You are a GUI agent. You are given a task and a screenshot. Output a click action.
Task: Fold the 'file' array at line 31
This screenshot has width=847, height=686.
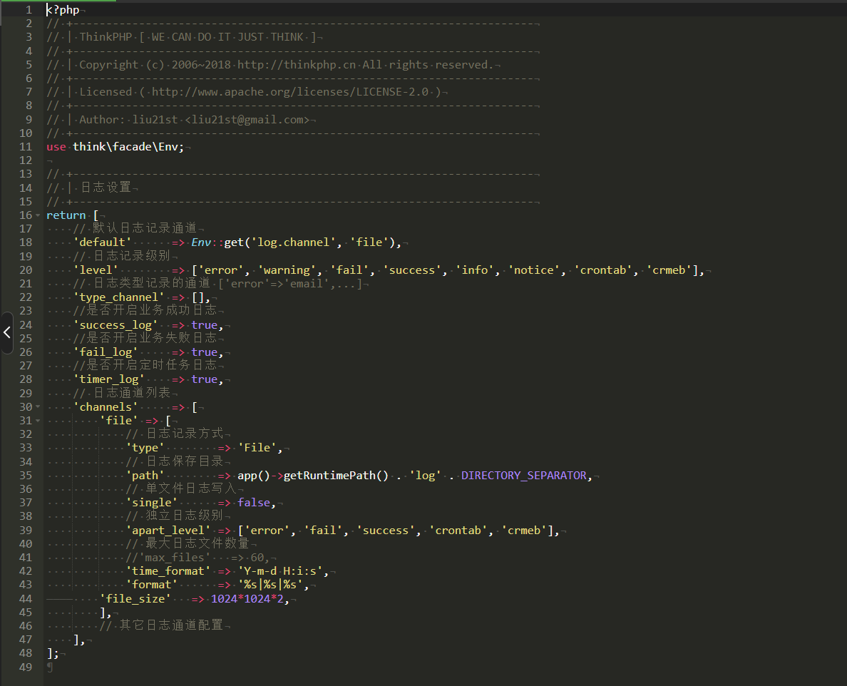(x=38, y=421)
